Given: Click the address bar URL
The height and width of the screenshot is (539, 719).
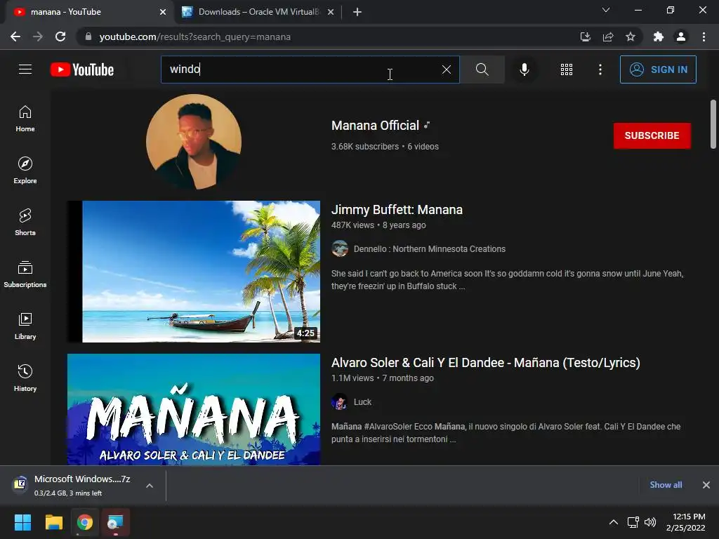Looking at the screenshot, I should point(195,36).
